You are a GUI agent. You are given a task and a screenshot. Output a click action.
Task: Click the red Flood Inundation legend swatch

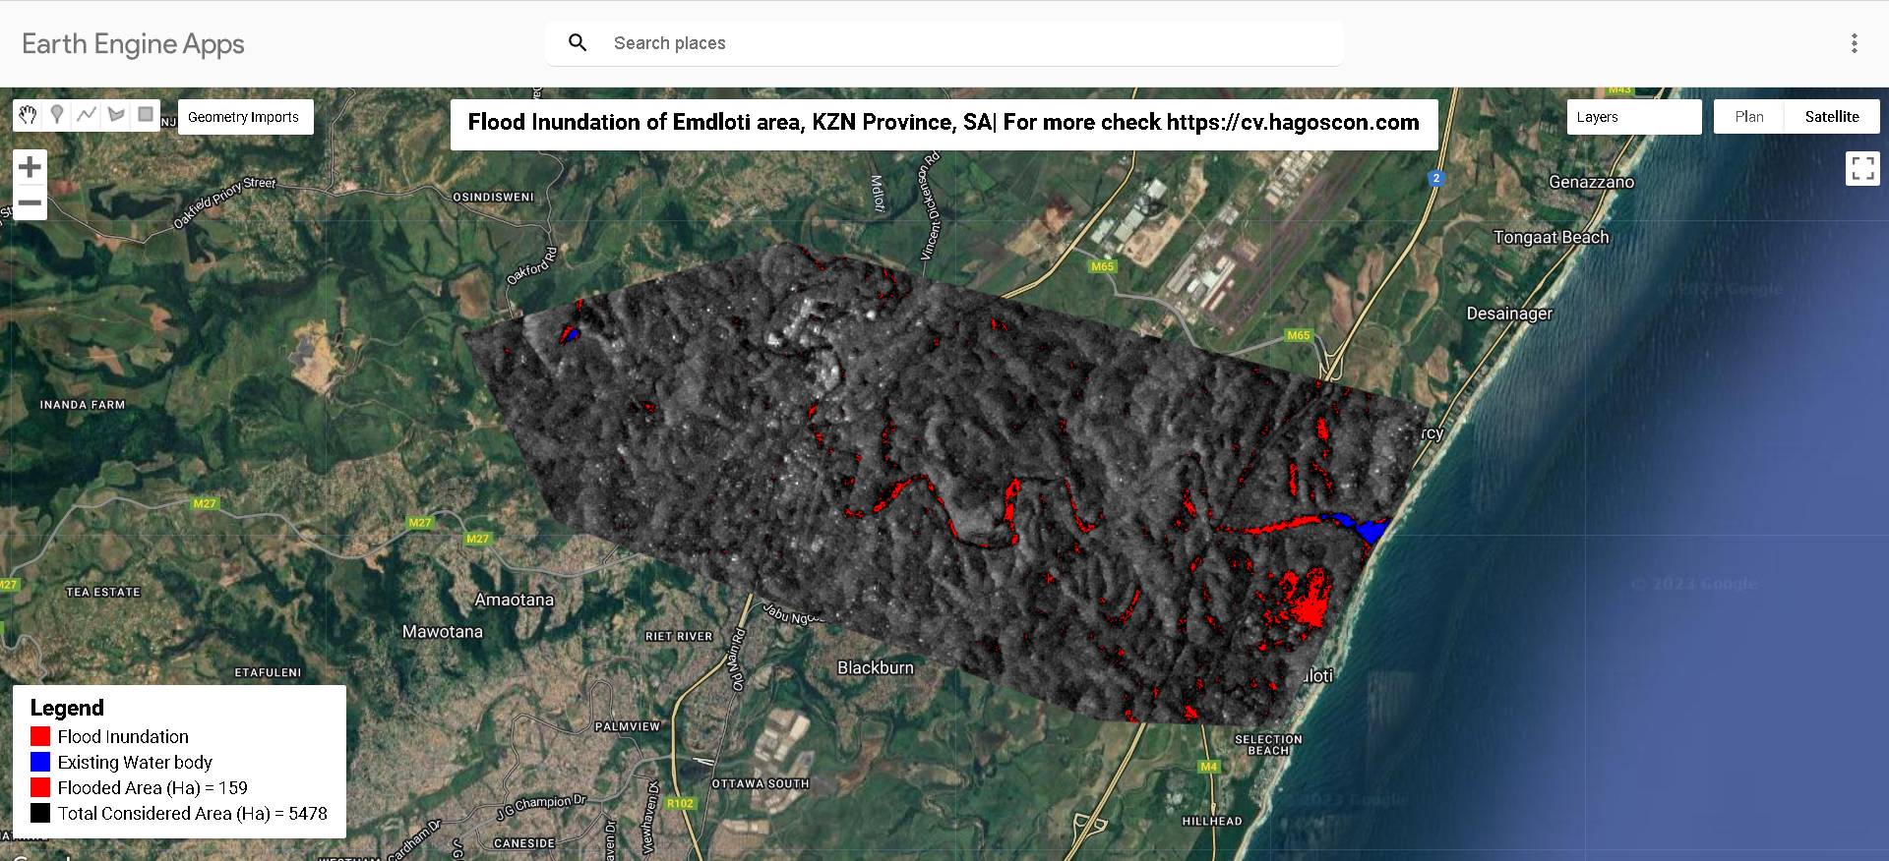click(40, 736)
